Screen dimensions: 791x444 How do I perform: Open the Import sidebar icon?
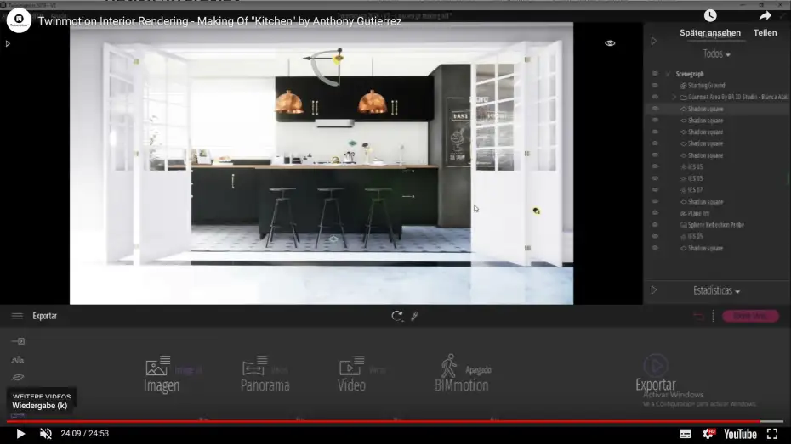[18, 341]
